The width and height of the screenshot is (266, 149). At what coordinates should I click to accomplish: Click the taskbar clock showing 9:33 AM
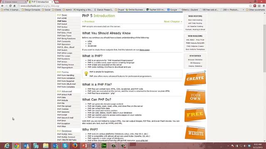tap(258, 146)
